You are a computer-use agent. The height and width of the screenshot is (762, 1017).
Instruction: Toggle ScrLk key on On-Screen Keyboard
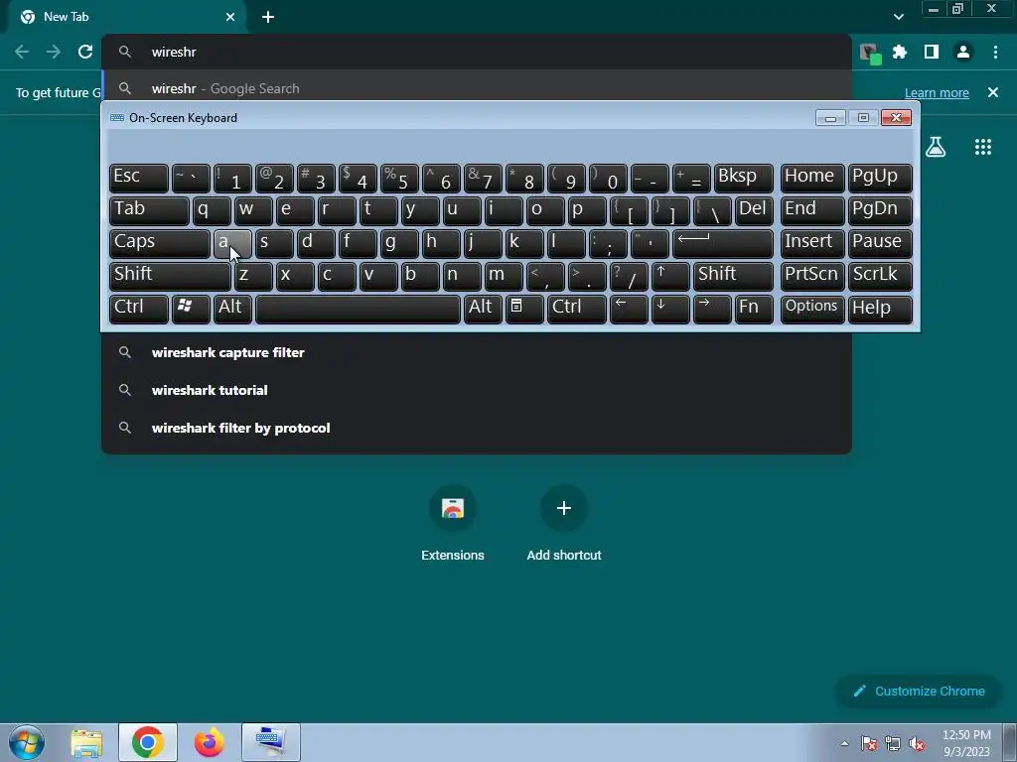click(x=880, y=276)
